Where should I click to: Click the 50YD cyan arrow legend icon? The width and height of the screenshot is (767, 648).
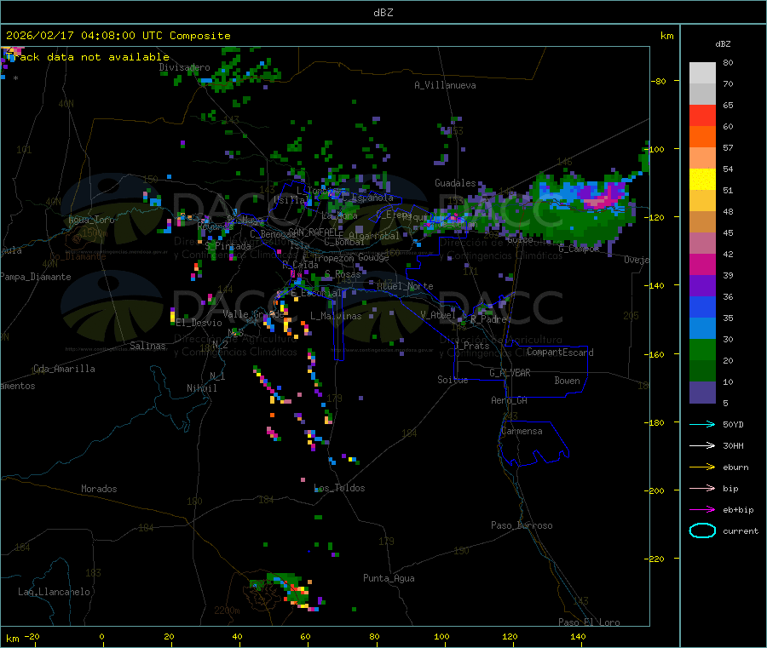coord(702,424)
